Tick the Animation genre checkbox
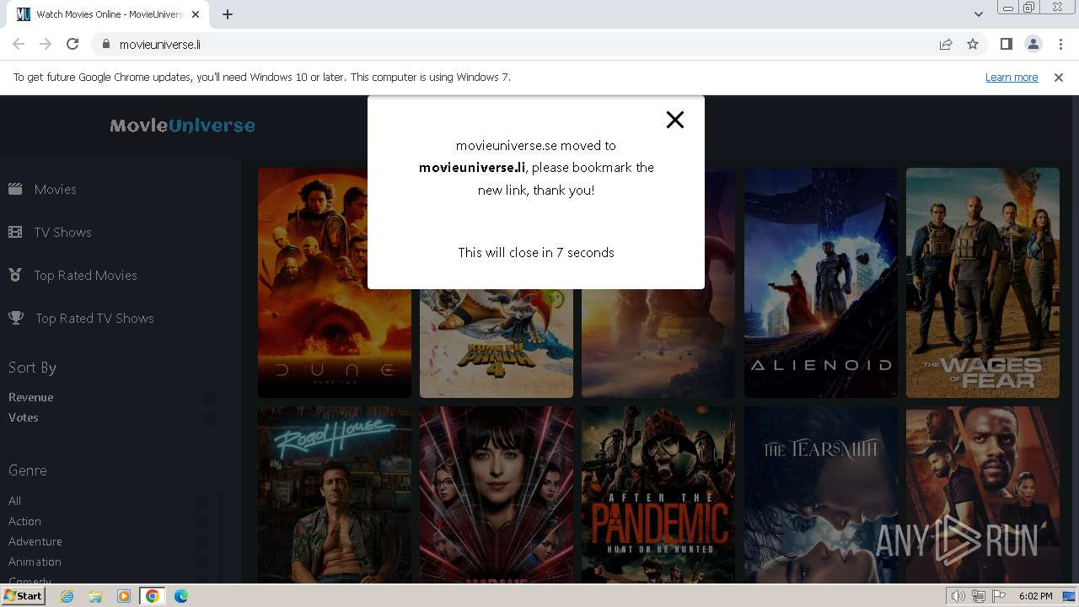The image size is (1079, 607). pos(203,562)
